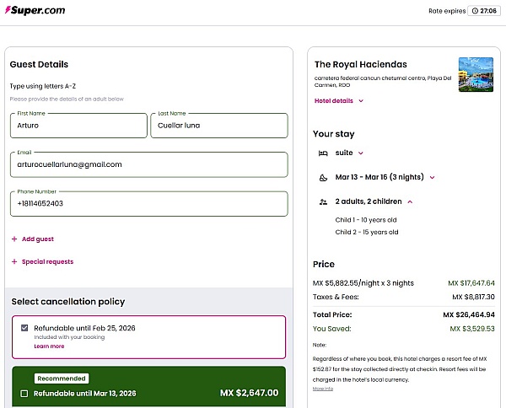The width and height of the screenshot is (506, 408).
Task: Open the resort fee More info link
Action: (x=322, y=389)
